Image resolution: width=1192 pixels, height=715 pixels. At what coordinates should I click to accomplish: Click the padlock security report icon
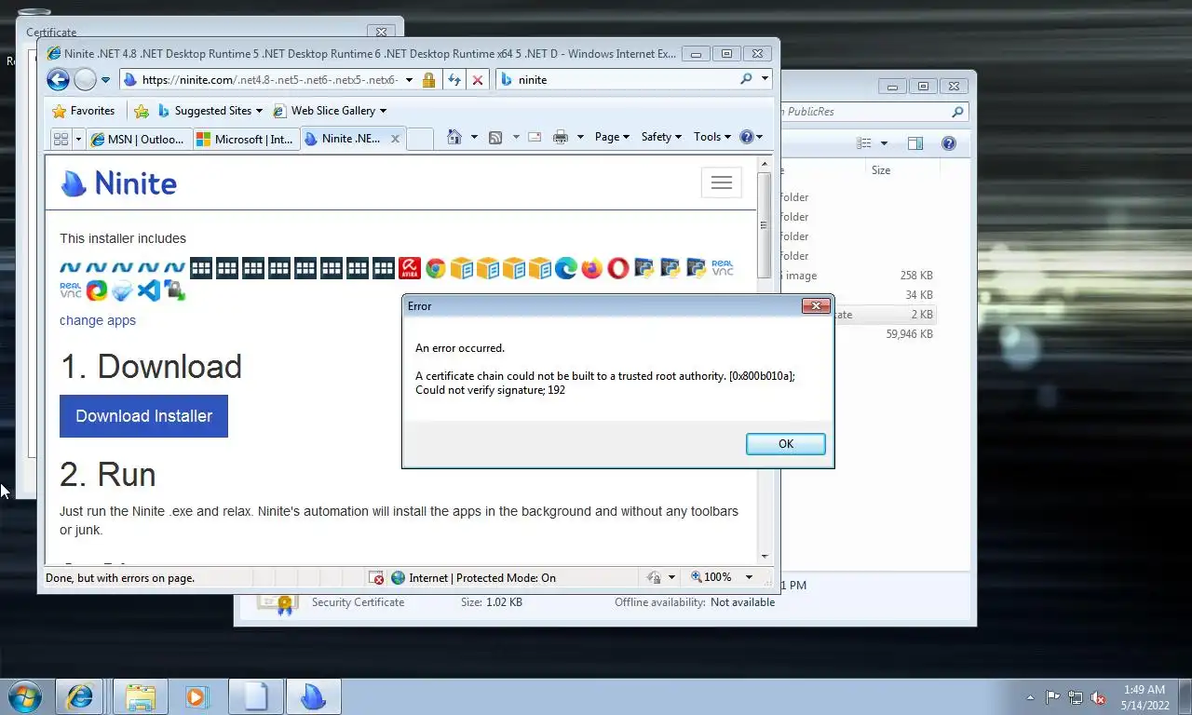[428, 80]
